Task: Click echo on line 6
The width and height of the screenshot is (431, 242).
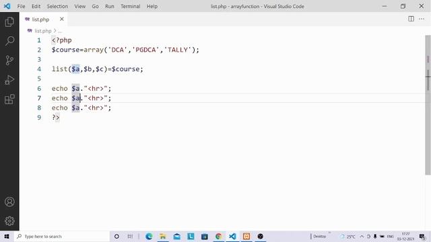Action: pyautogui.click(x=60, y=89)
